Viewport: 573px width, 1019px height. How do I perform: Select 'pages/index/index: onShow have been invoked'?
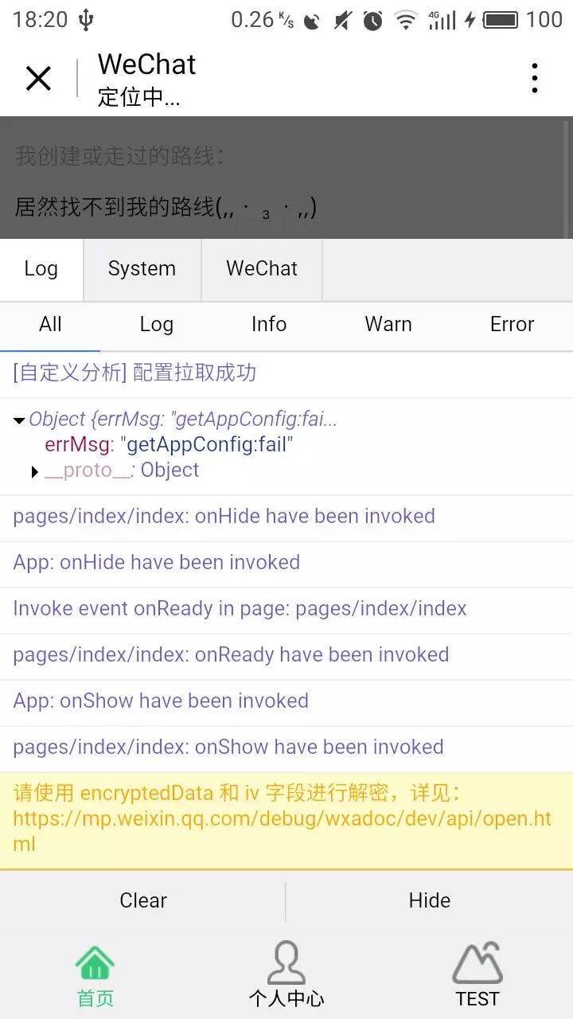point(286,748)
